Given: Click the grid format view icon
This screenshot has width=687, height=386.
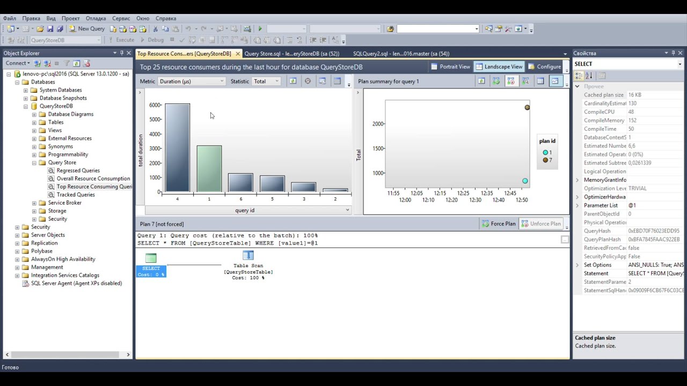Looking at the screenshot, I should [337, 81].
